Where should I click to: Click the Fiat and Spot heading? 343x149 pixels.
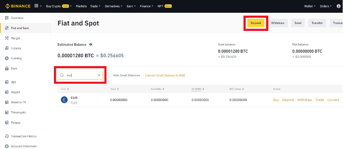coord(78,23)
